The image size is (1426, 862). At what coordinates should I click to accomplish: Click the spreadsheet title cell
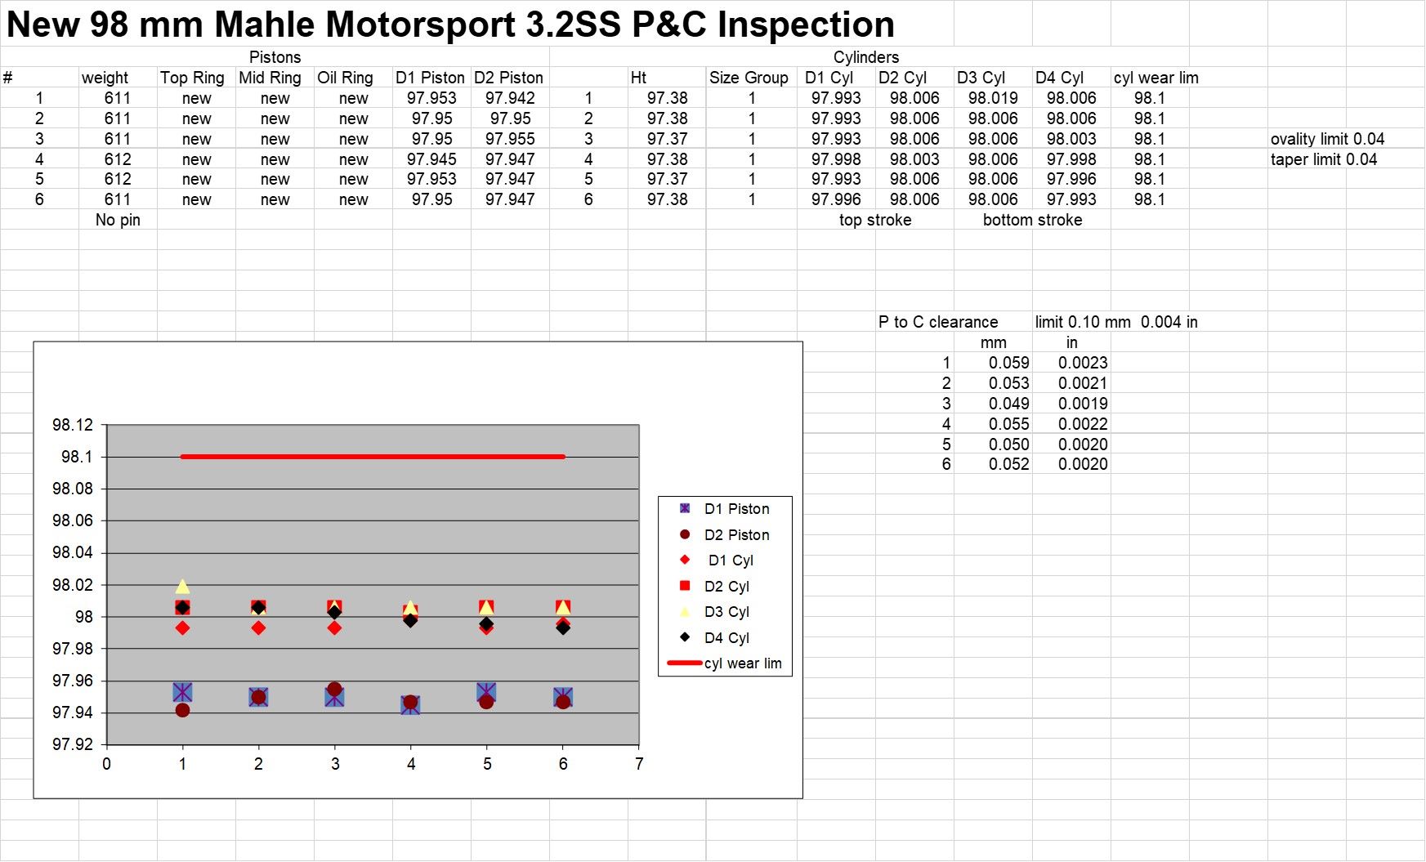[x=449, y=25]
